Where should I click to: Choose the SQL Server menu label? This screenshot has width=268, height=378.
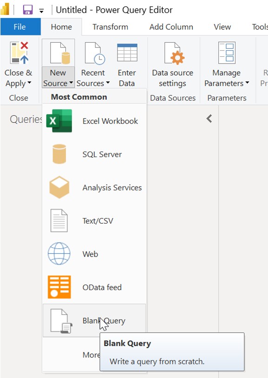102,154
